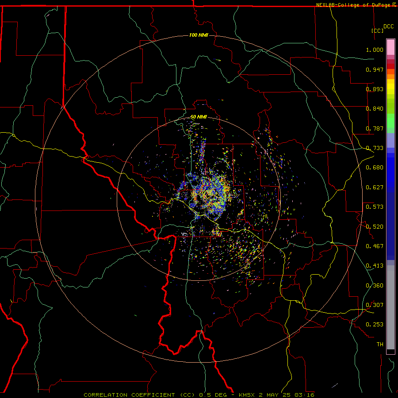Click the 0.253 legend value

(375, 325)
